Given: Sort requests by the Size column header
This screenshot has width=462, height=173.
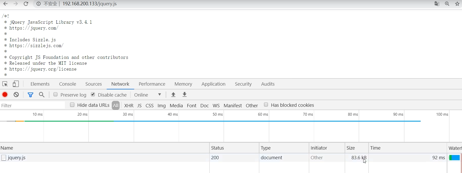Looking at the screenshot, I should 351,148.
